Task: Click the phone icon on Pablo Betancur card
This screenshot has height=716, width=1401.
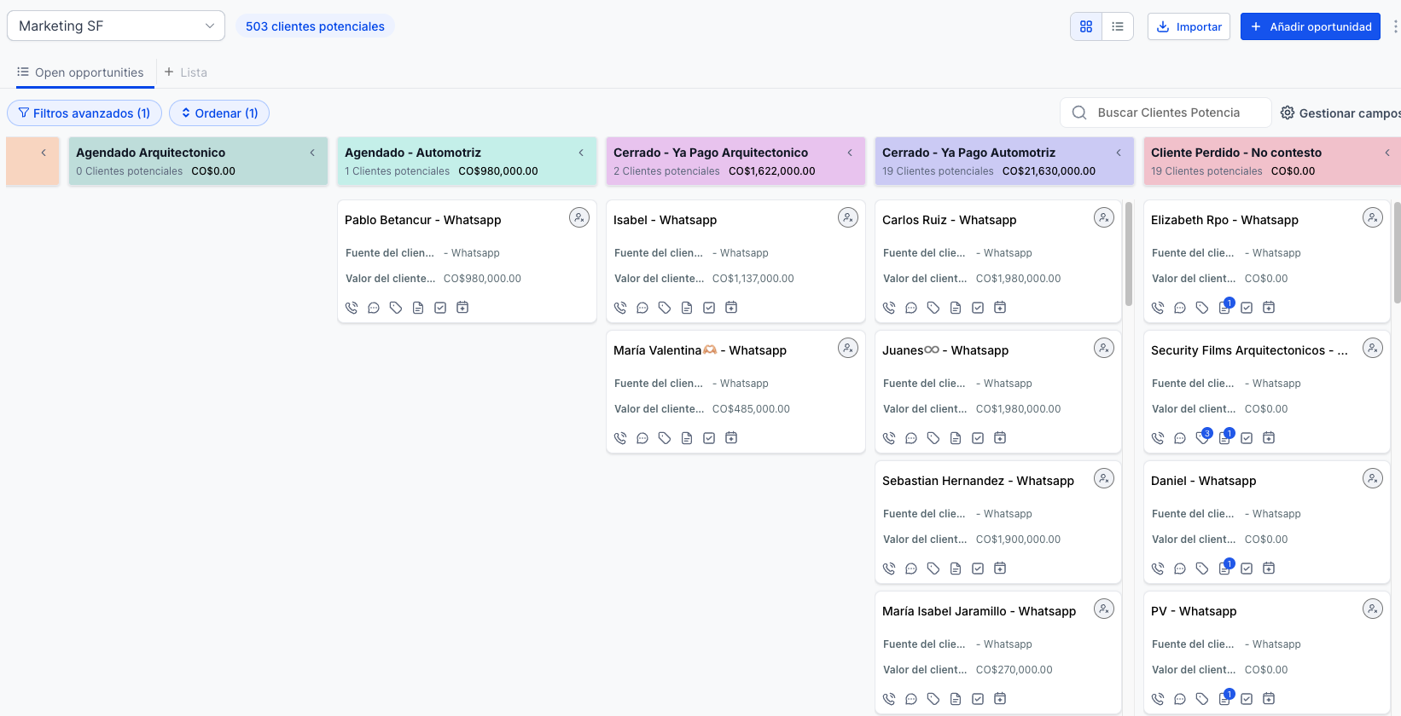Action: click(352, 308)
